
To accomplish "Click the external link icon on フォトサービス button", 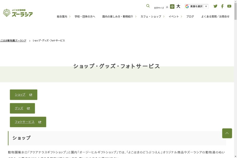I will click(x=40, y=122).
